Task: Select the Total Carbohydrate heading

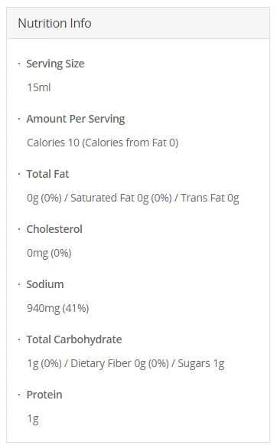Action: pyautogui.click(x=74, y=339)
